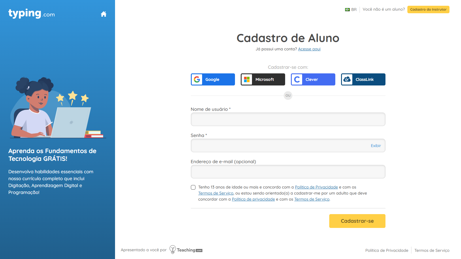This screenshot has width=461, height=259.
Task: Open the home page via house icon
Action: click(104, 14)
